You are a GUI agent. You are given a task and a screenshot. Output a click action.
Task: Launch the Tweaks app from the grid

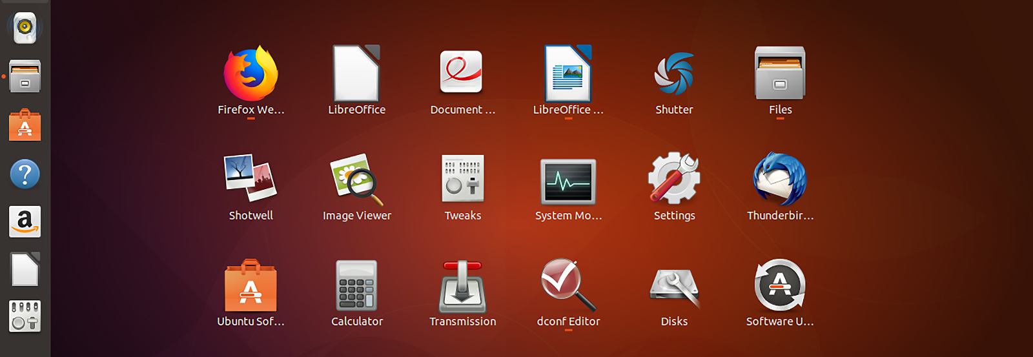click(463, 179)
